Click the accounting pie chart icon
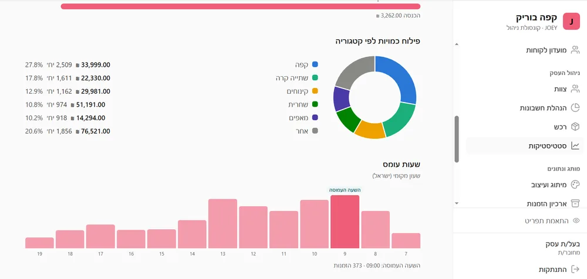 [x=575, y=108]
